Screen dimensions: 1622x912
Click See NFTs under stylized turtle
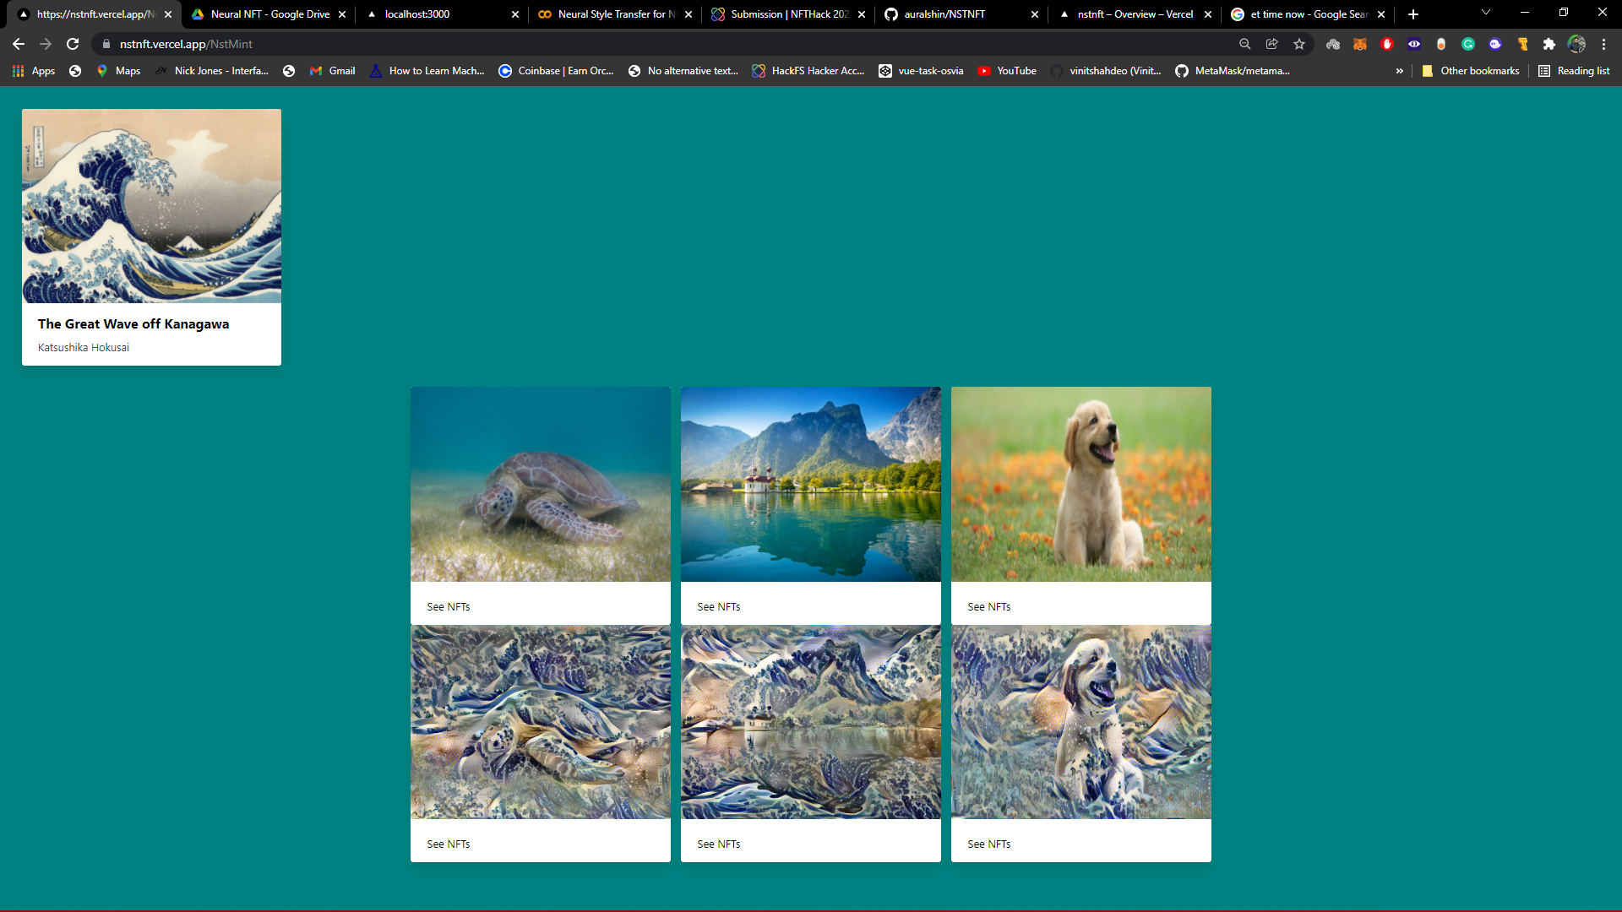449,844
